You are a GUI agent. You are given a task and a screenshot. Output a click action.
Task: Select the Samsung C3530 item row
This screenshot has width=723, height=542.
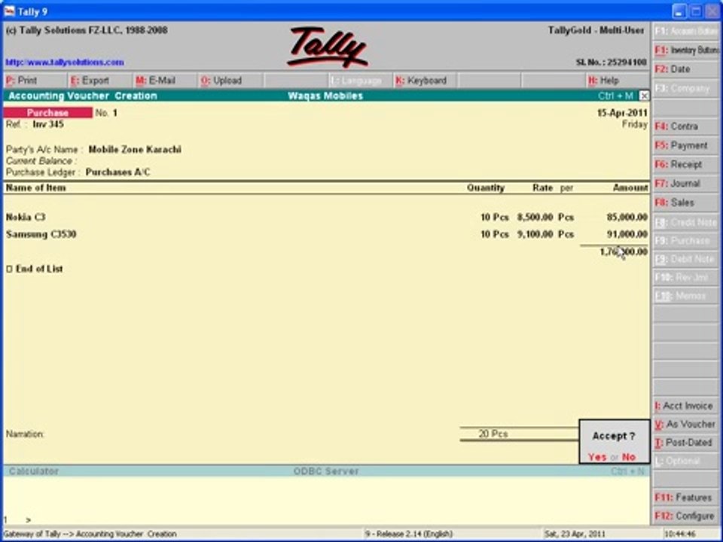pos(326,234)
